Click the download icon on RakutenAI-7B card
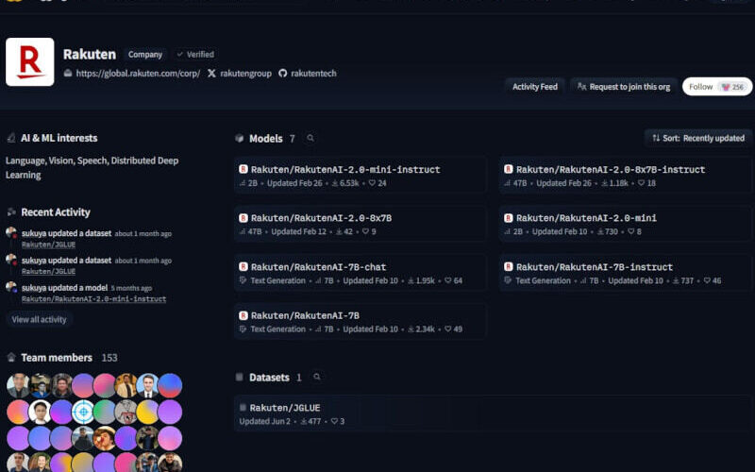 (411, 329)
